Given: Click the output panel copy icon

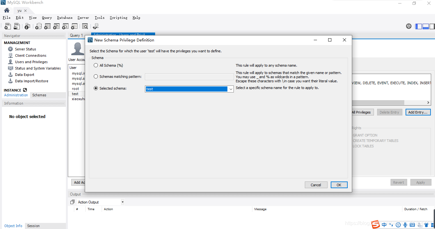Looking at the screenshot, I should [x=72, y=202].
